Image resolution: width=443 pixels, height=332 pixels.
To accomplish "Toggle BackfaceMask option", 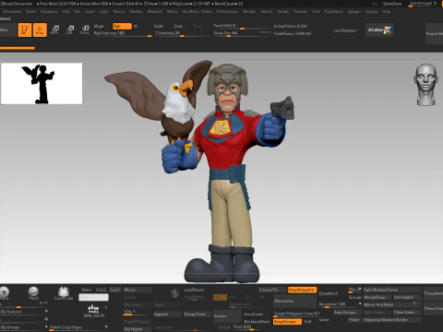I will click(x=257, y=322).
